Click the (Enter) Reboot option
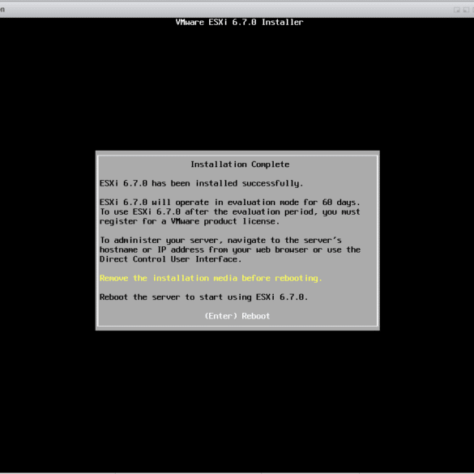This screenshot has width=474, height=474. tap(237, 316)
